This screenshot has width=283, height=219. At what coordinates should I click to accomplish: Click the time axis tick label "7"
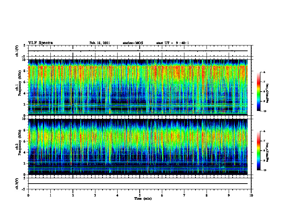184,195
